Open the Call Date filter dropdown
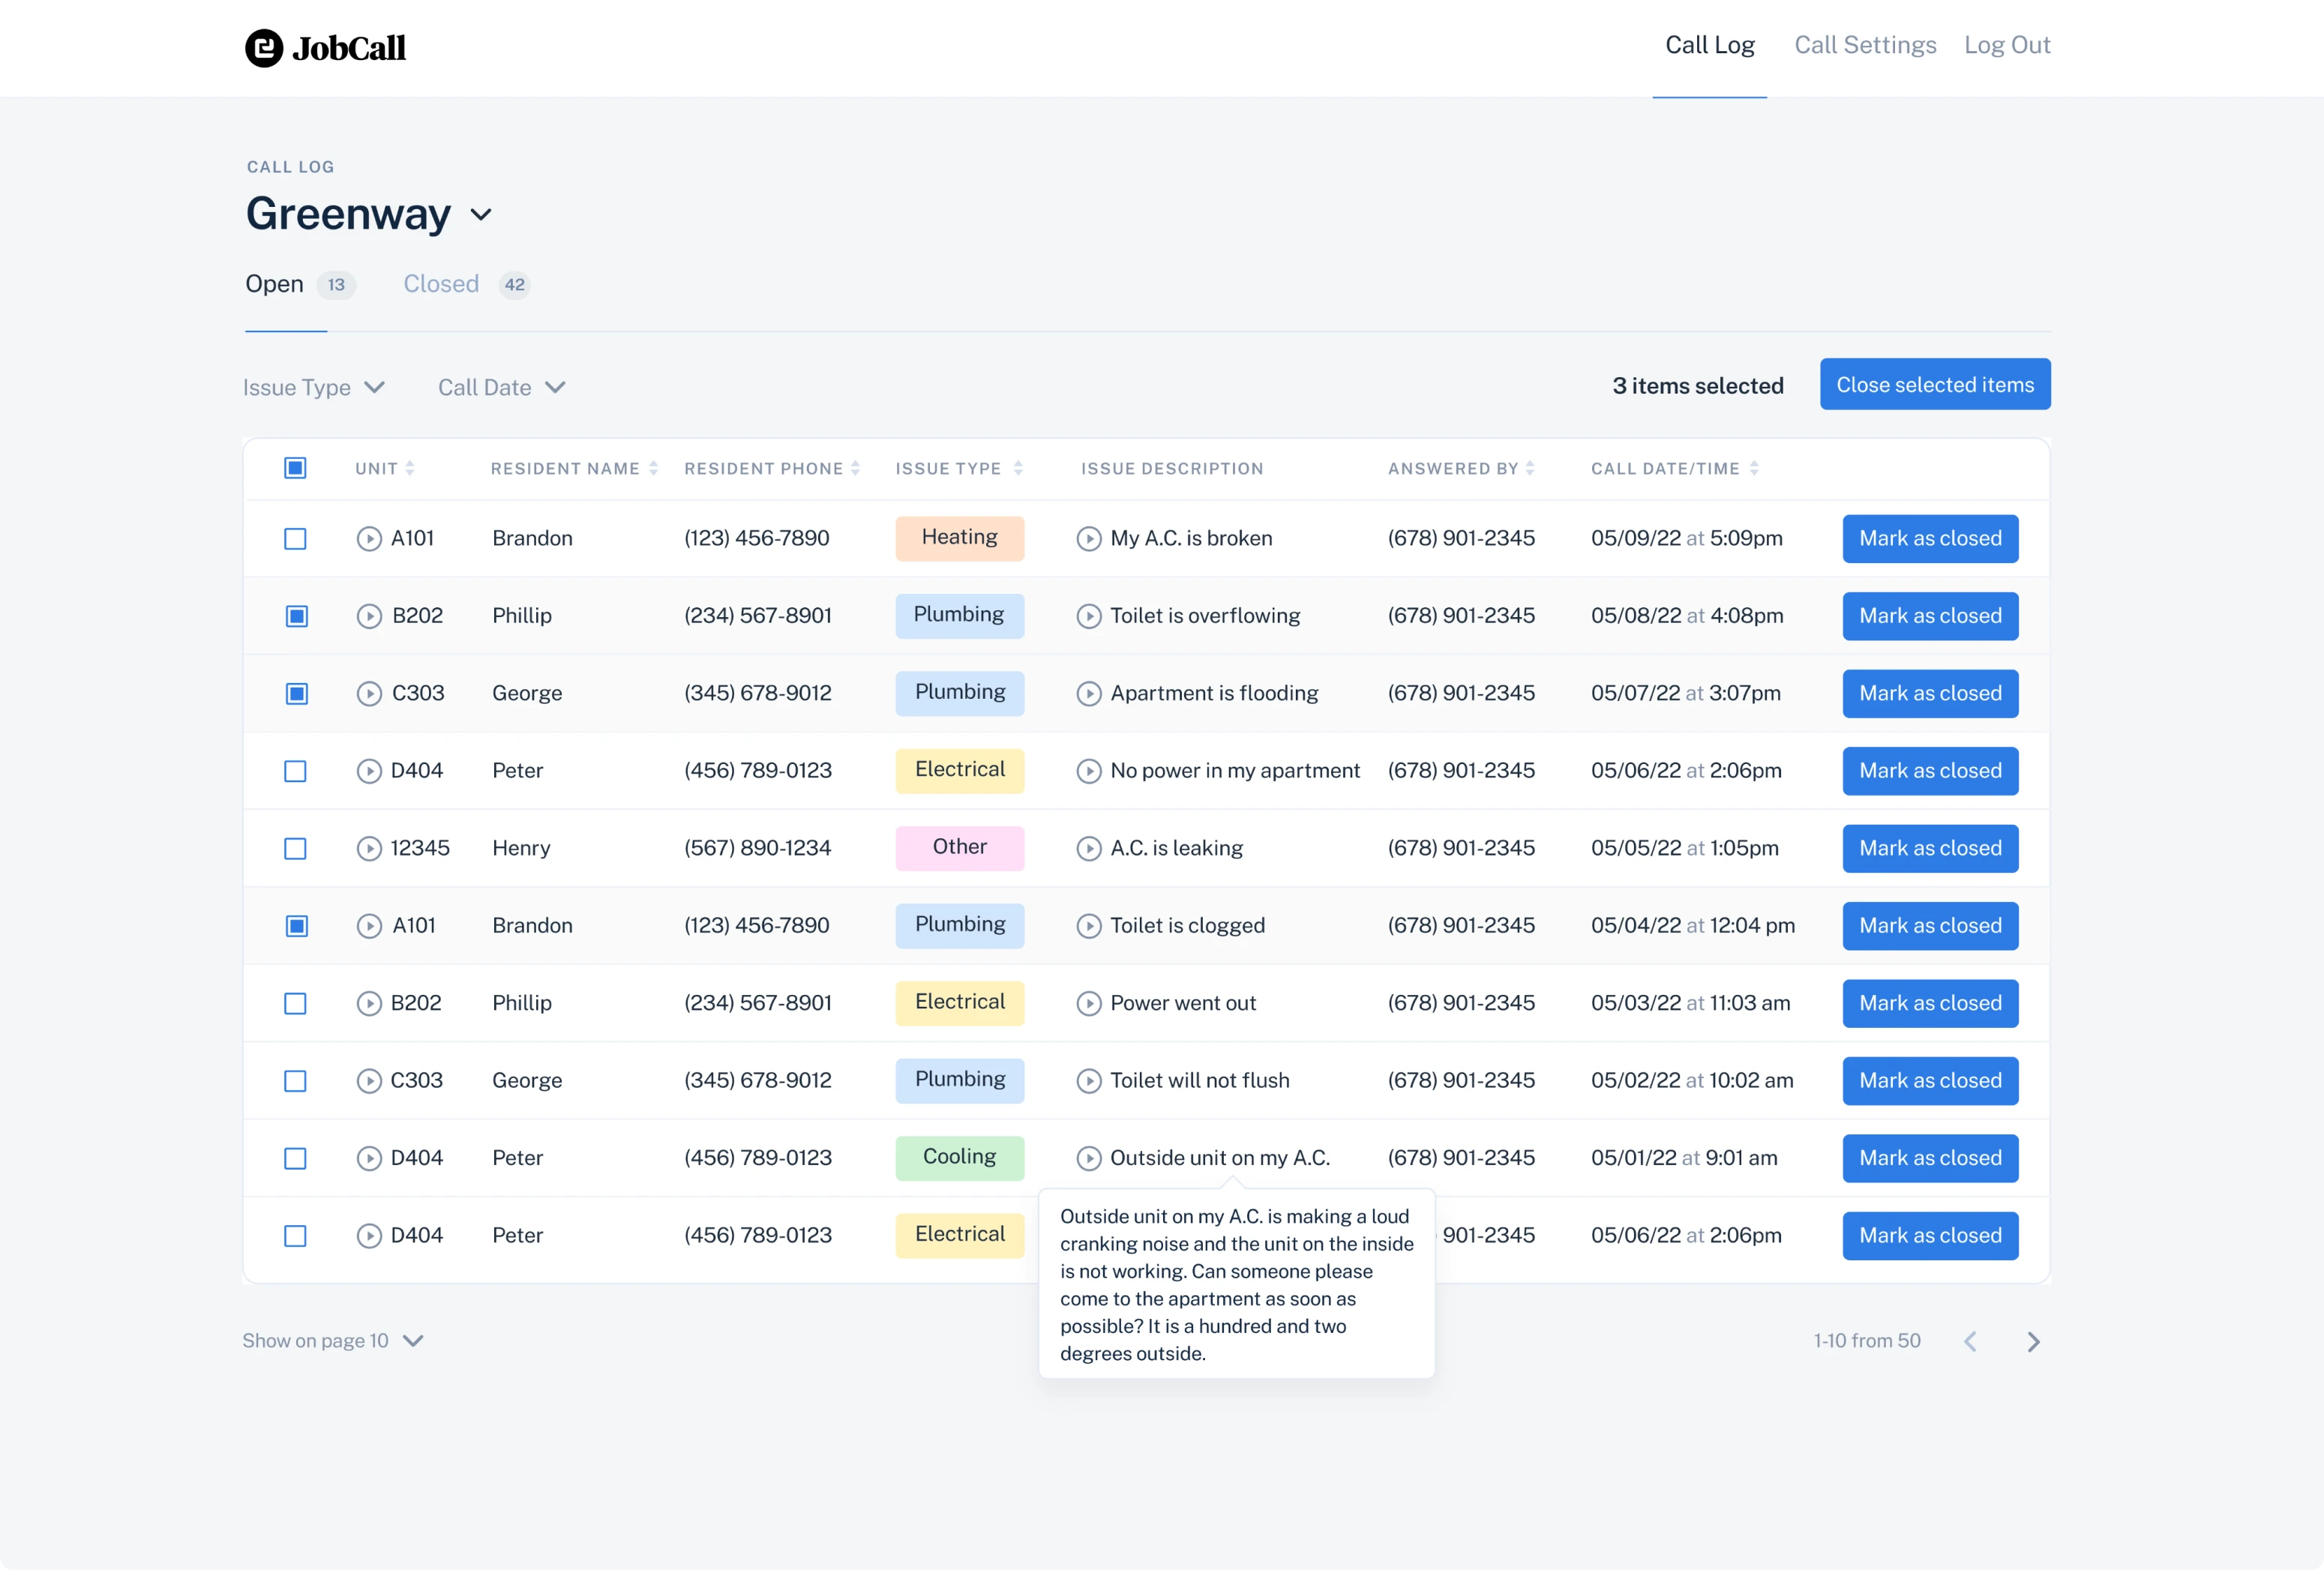This screenshot has width=2324, height=1570. 501,387
